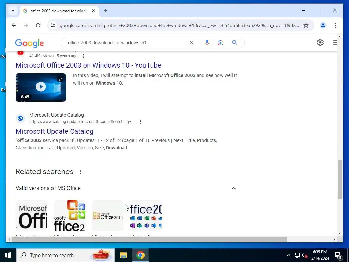Image resolution: width=349 pixels, height=262 pixels.
Task: Open the taskbar clock and date
Action: tap(320, 255)
